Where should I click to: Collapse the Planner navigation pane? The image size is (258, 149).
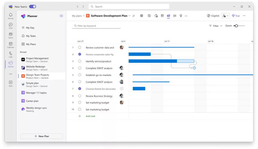[61, 16]
